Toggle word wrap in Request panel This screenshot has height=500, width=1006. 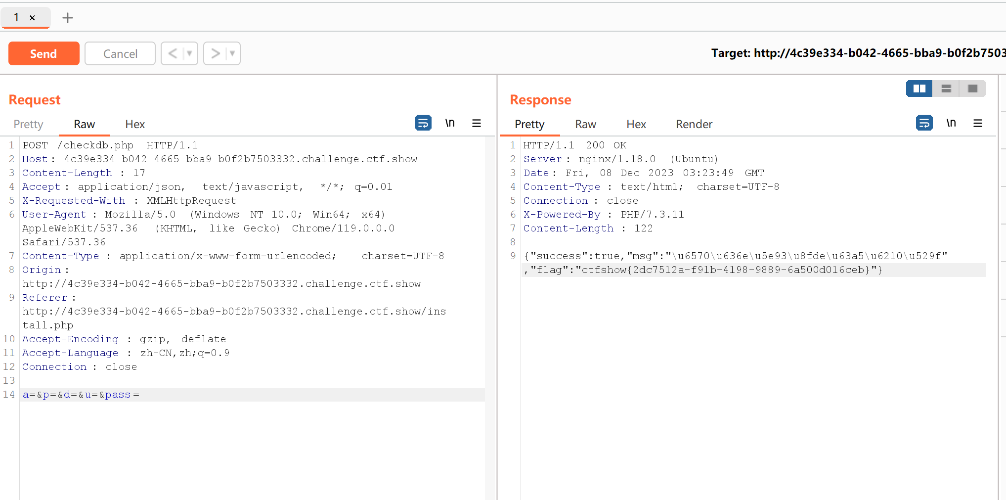(423, 123)
